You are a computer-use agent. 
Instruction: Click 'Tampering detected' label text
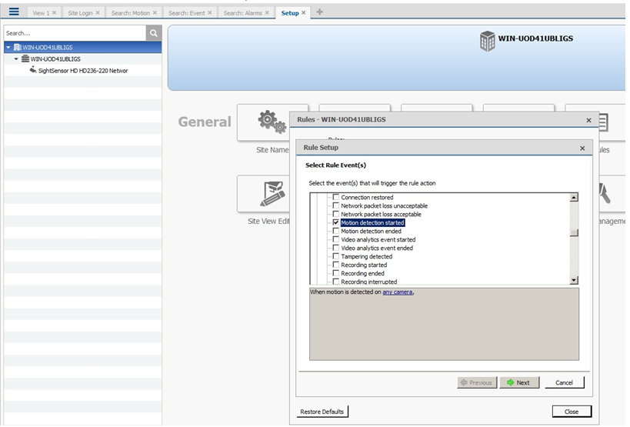pos(366,256)
